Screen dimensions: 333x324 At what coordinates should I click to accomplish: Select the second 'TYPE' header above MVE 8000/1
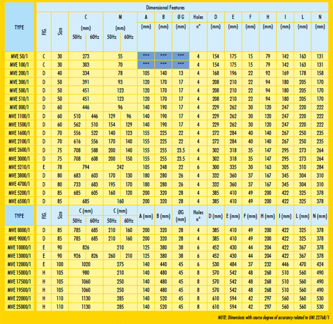click(19, 216)
